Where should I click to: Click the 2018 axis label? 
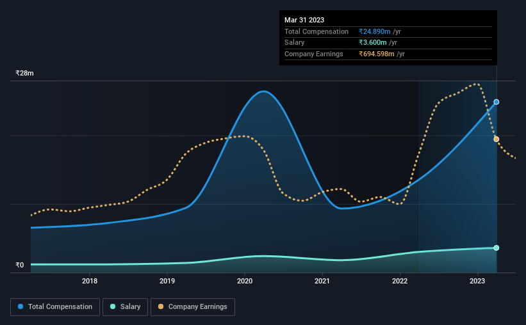pyautogui.click(x=90, y=281)
